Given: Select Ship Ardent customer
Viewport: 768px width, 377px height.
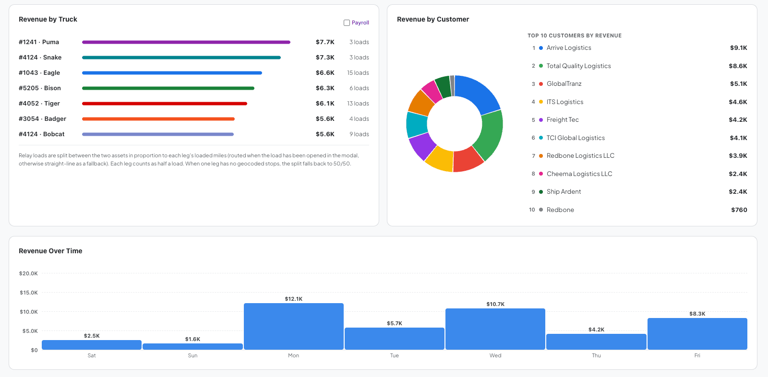Looking at the screenshot, I should point(564,192).
